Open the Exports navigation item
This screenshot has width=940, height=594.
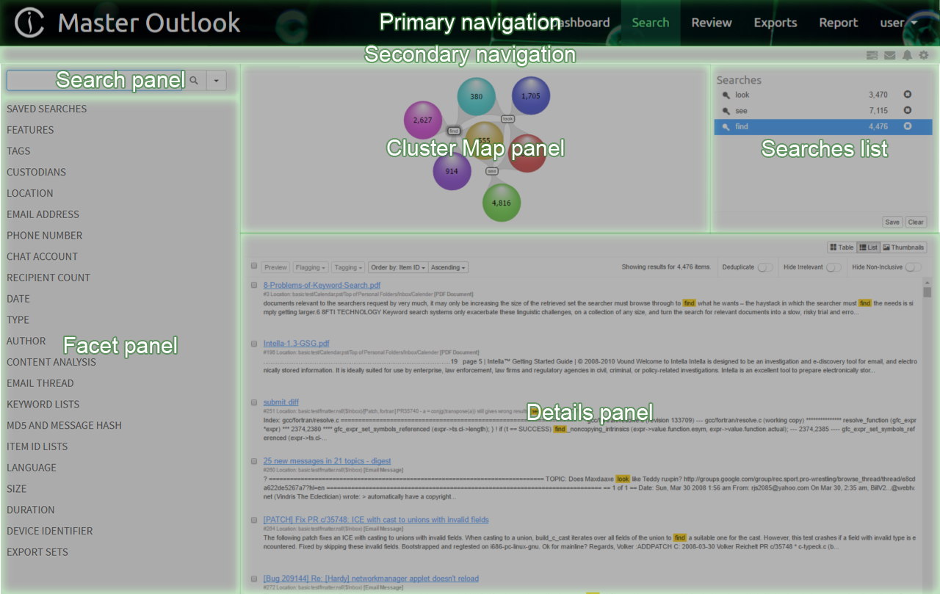click(x=775, y=23)
